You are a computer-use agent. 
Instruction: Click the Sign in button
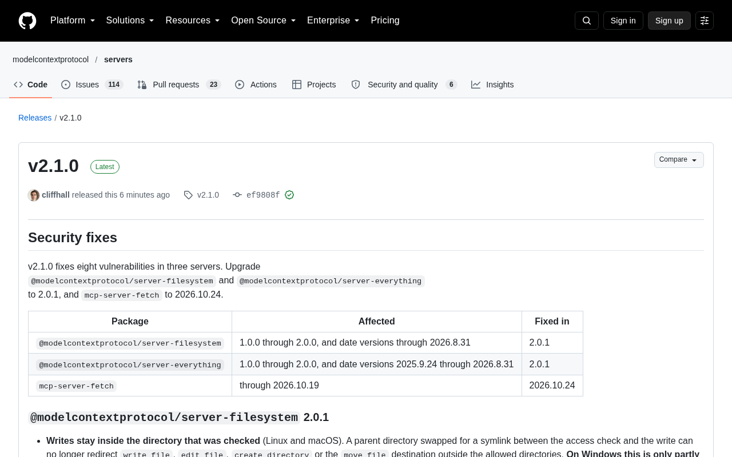tap(623, 21)
